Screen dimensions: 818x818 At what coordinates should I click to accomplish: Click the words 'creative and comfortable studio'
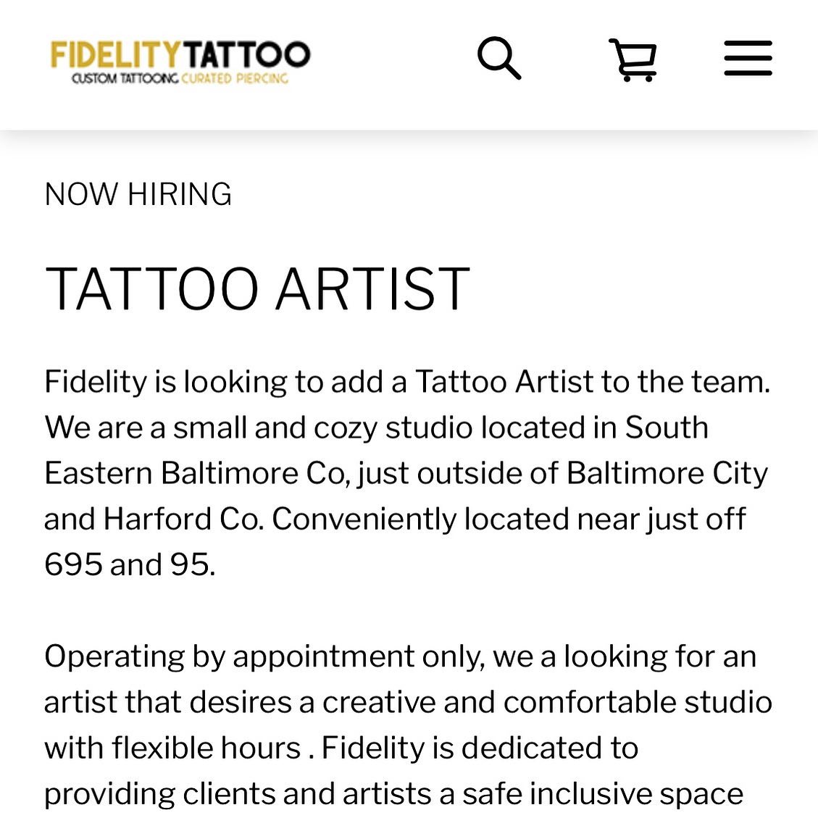(x=547, y=701)
